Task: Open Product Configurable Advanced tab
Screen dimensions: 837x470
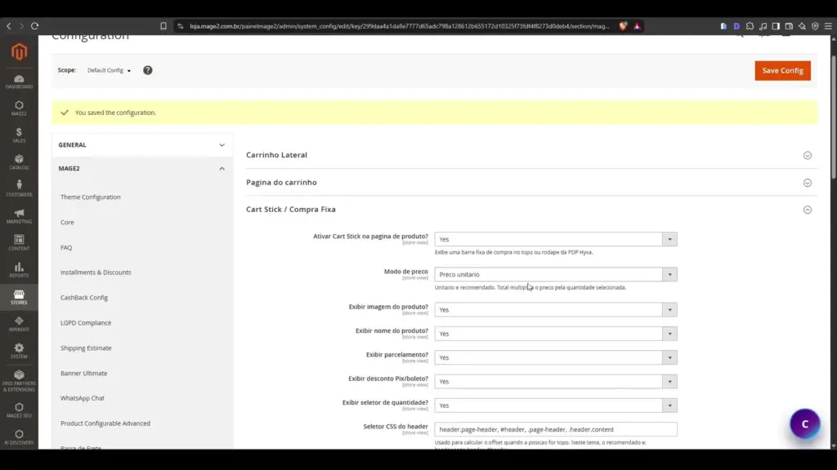Action: (105, 423)
